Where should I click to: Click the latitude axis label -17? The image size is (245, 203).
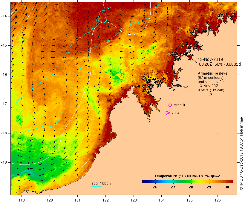tap(4, 104)
